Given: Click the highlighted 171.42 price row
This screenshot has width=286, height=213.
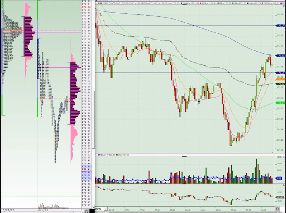Looking at the screenshot, I should click(86, 169).
